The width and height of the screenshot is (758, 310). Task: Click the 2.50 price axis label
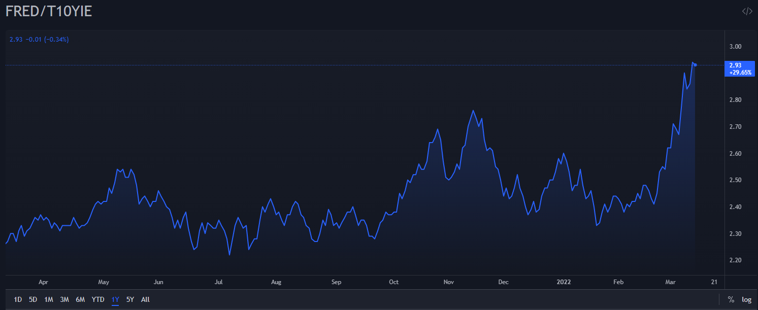click(x=735, y=180)
